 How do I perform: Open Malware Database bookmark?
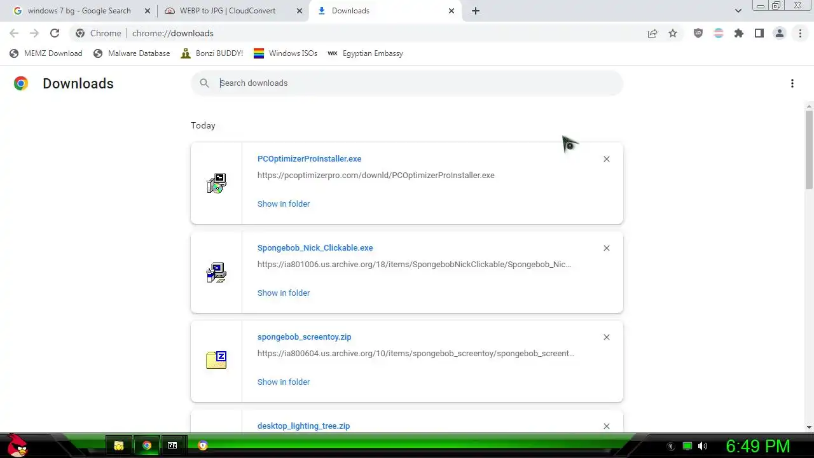(132, 53)
